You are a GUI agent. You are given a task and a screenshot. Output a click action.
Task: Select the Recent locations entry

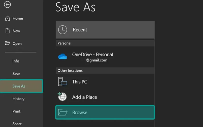(x=105, y=30)
